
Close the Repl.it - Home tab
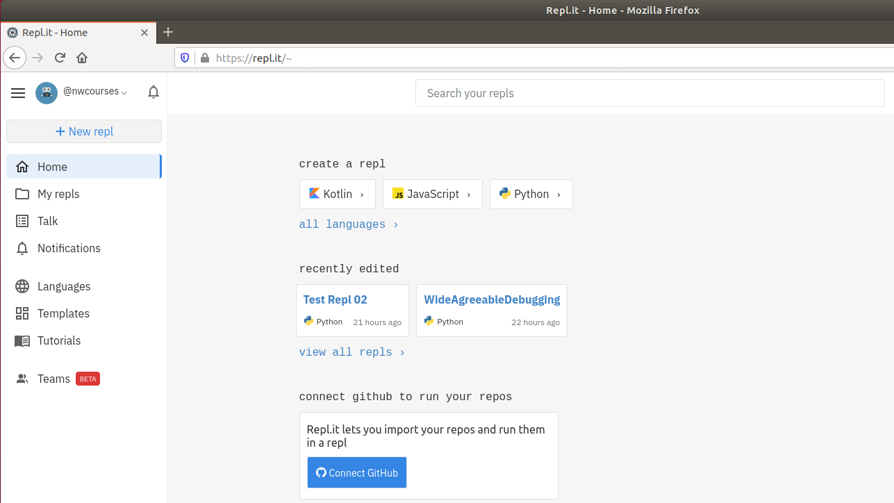coord(144,32)
